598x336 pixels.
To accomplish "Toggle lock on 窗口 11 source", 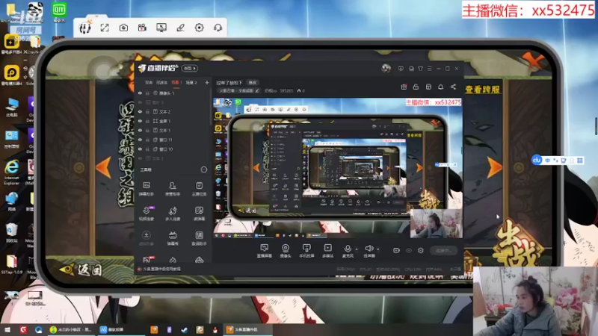I will pos(147,140).
